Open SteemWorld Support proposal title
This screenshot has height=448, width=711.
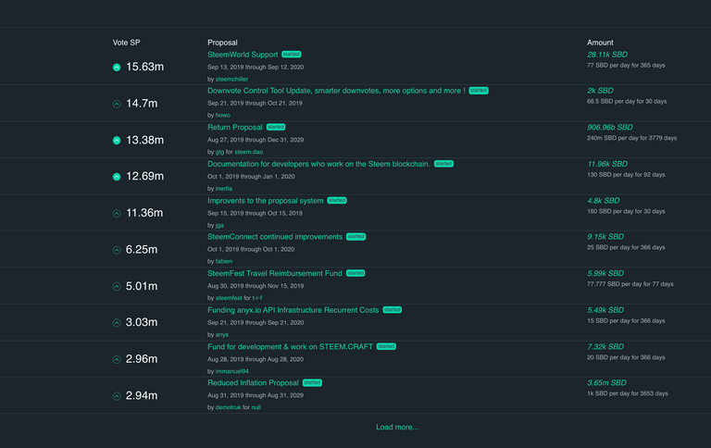pyautogui.click(x=243, y=55)
